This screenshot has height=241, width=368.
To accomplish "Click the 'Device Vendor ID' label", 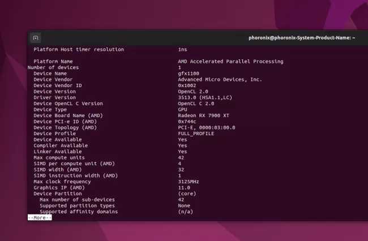I will pos(58,85).
